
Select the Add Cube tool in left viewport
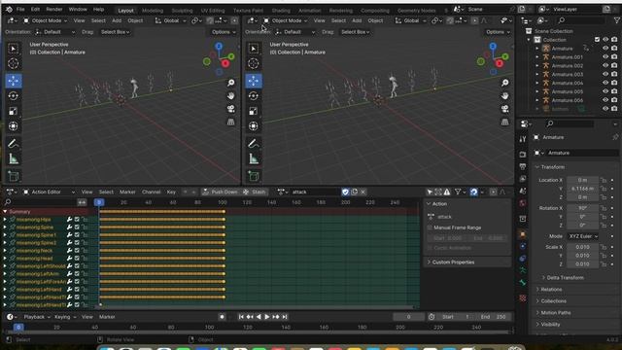click(13, 176)
